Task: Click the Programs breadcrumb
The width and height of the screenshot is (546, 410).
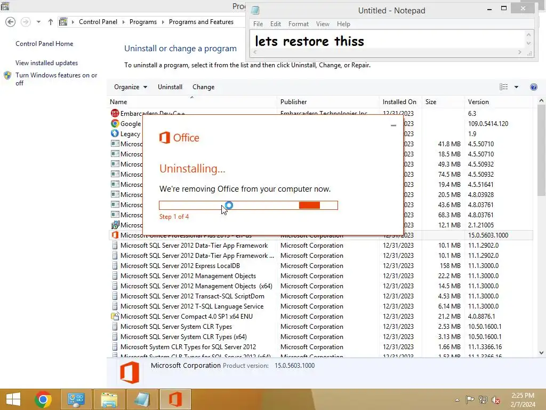Action: (143, 21)
